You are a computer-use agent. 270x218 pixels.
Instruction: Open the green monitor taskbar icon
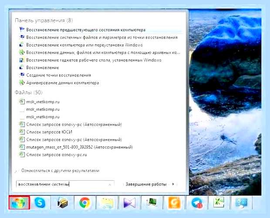pyautogui.click(x=152, y=202)
